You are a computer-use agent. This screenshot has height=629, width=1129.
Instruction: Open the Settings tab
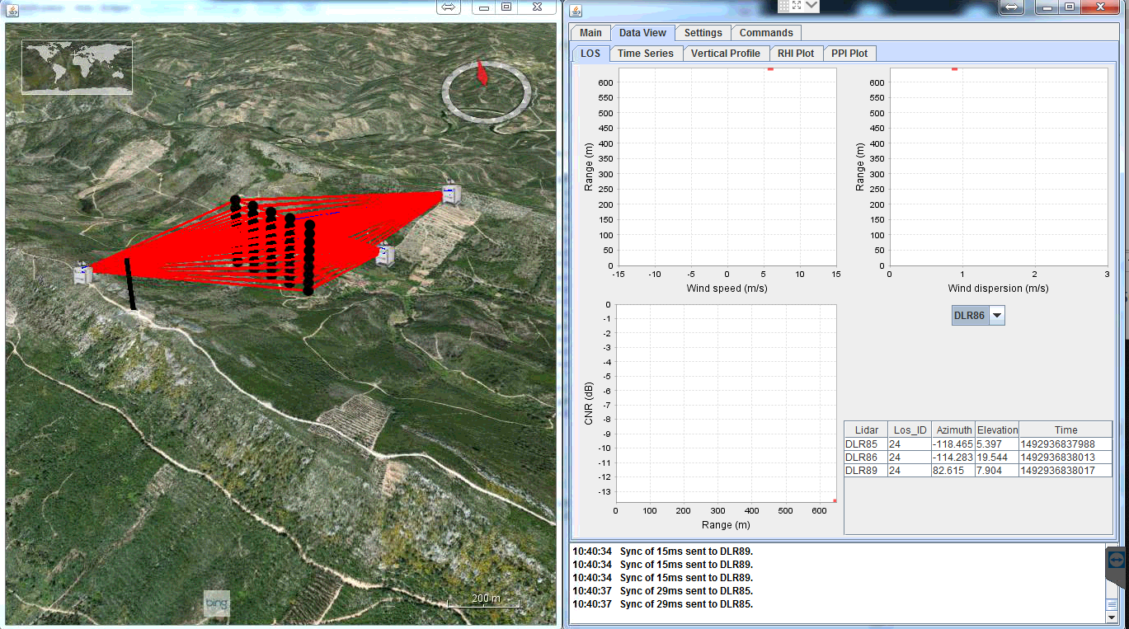(x=703, y=33)
